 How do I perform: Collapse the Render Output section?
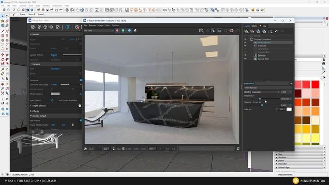point(31,116)
